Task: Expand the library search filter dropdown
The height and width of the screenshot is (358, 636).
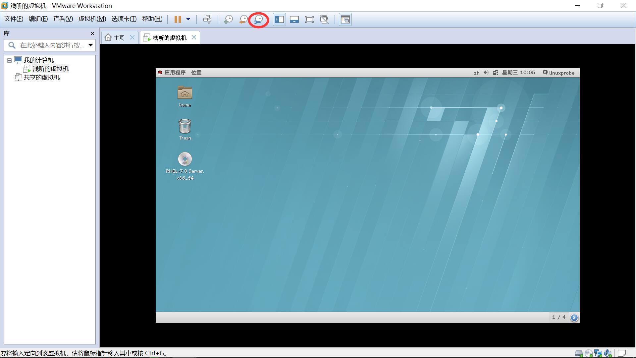Action: click(x=90, y=45)
